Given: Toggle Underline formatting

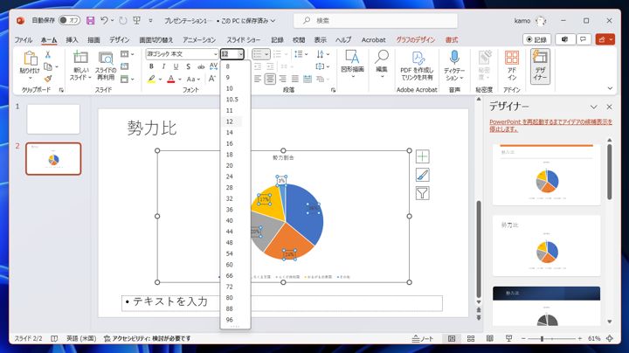Looking at the screenshot, I should 176,66.
